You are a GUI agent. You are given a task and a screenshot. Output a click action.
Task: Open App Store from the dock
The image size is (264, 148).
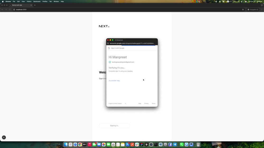coord(128,145)
